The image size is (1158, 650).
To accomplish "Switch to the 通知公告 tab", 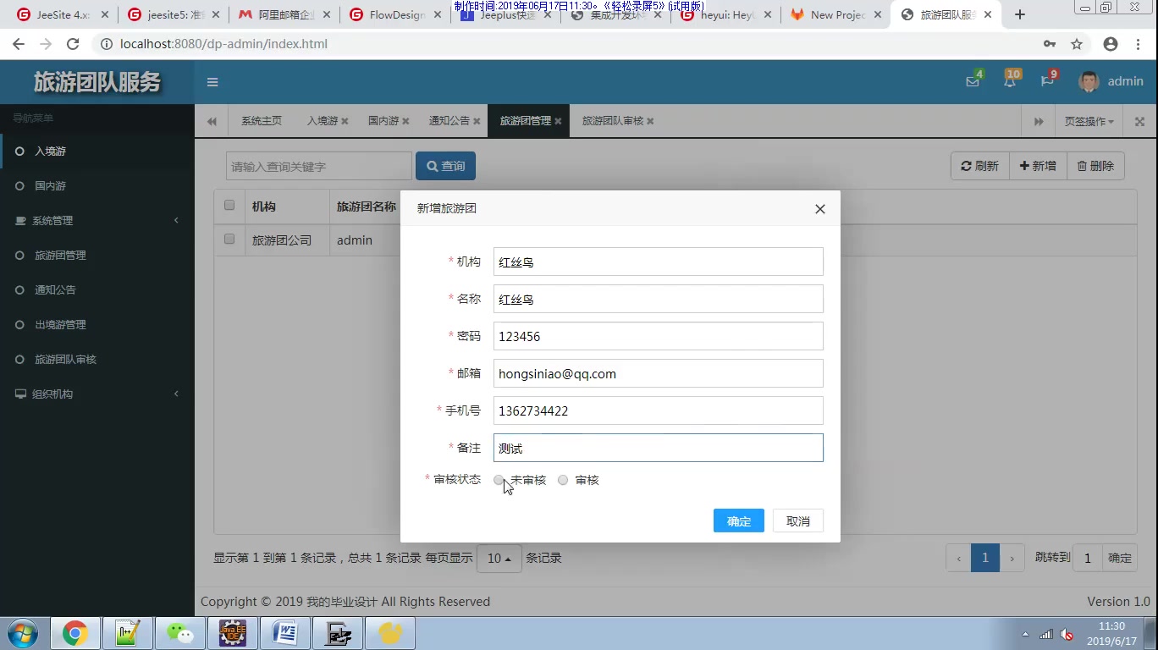I will 448,120.
